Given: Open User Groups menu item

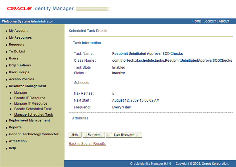Looking at the screenshot, I should pyautogui.click(x=19, y=72).
